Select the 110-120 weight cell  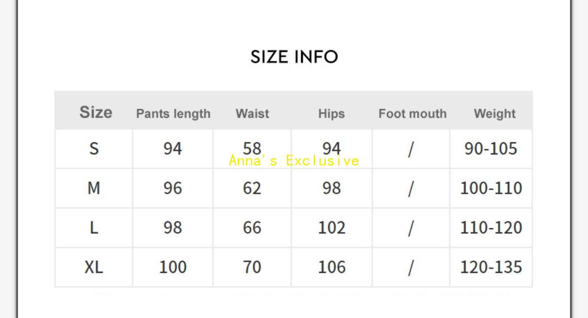coord(491,228)
